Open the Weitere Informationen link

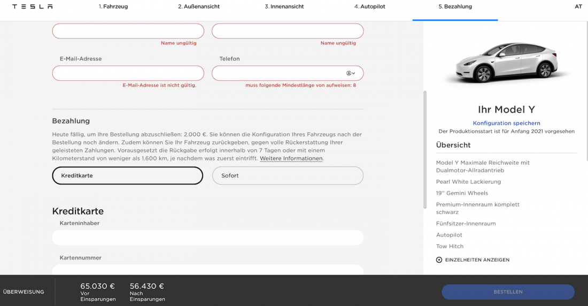point(291,158)
